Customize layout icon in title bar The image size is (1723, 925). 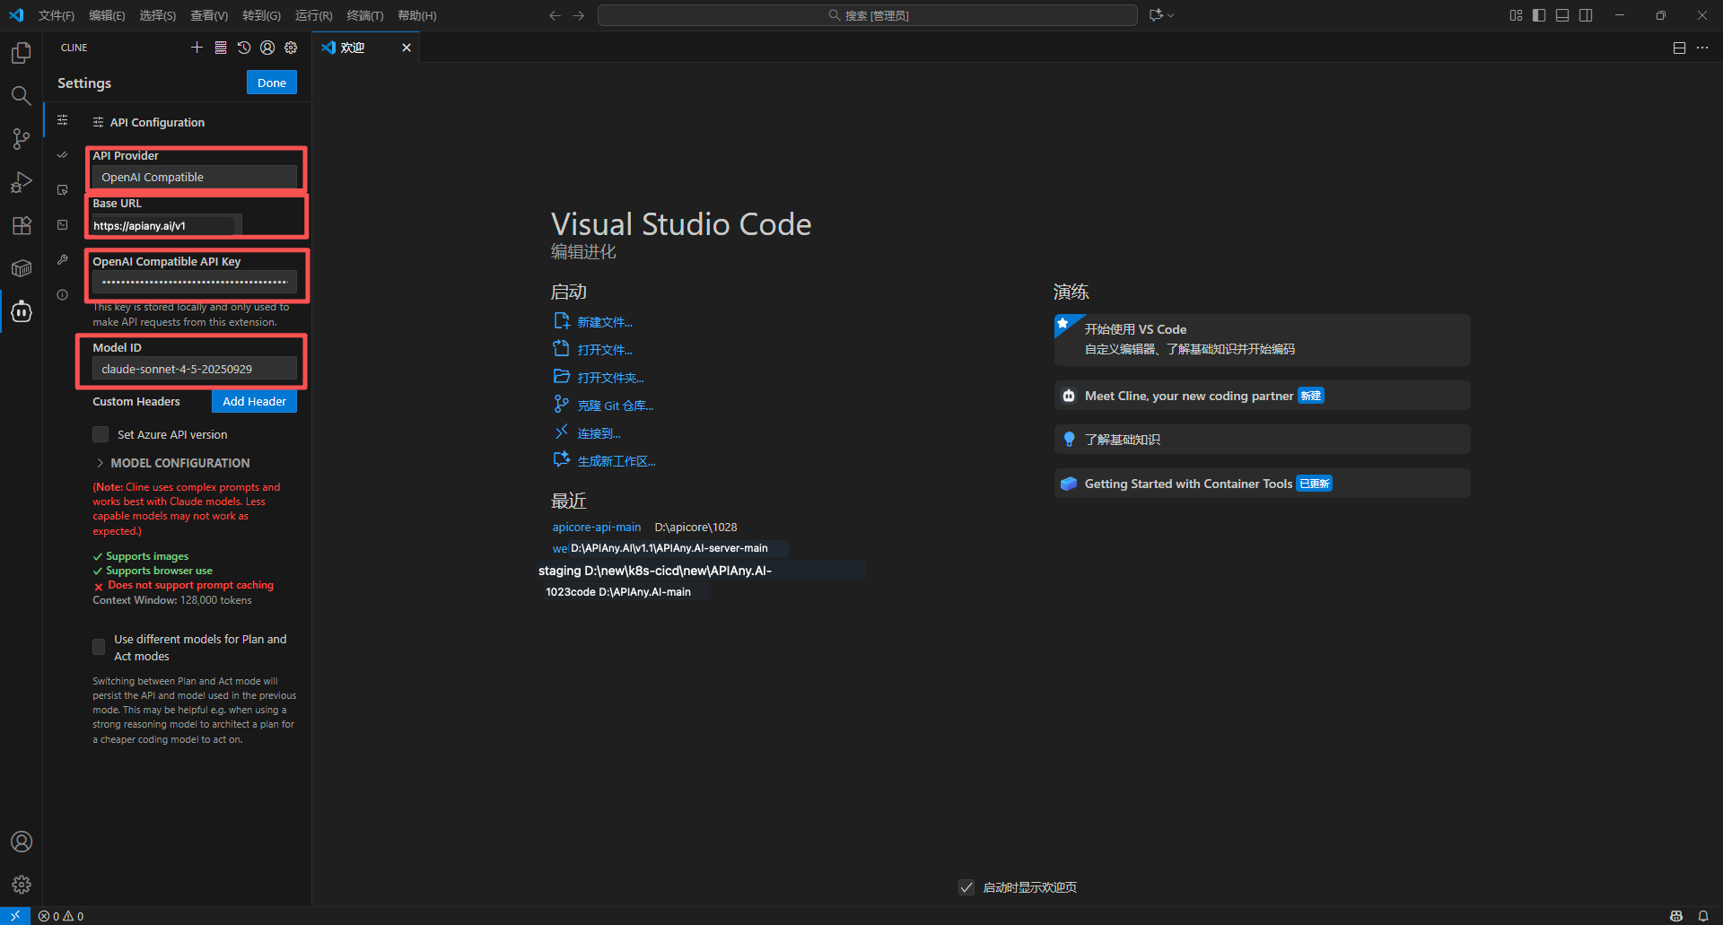(1516, 15)
